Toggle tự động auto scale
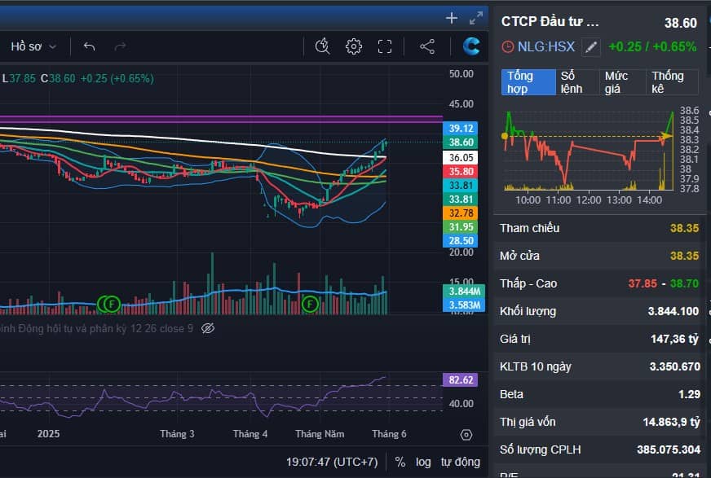 [x=460, y=462]
